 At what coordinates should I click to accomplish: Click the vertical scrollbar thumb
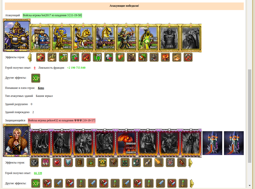pos(250,116)
